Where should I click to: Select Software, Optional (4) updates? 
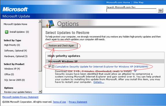16,51
